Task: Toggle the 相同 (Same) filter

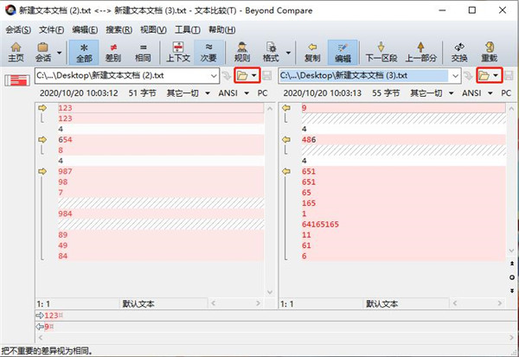Action: coord(142,52)
